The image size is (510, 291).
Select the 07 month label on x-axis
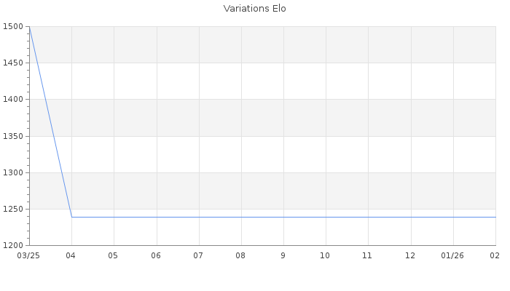click(198, 256)
